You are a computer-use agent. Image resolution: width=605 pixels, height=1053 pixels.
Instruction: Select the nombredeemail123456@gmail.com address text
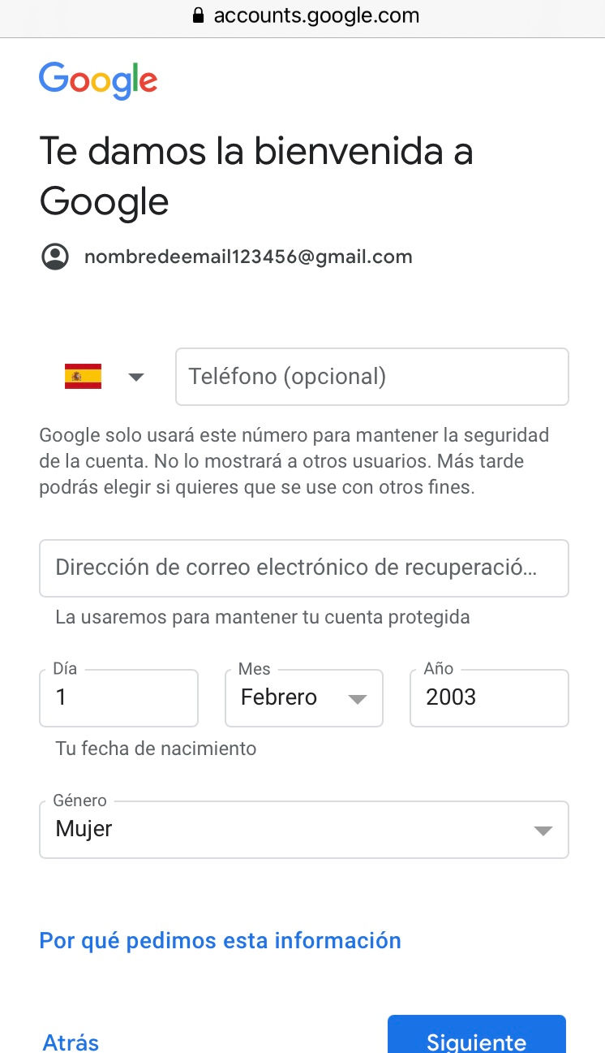tap(248, 257)
